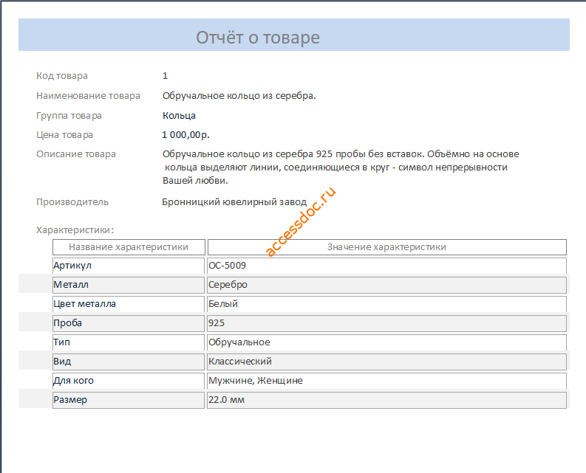Image resolution: width=586 pixels, height=473 pixels.
Task: Click the size value '22.0 мм'
Action: click(386, 400)
